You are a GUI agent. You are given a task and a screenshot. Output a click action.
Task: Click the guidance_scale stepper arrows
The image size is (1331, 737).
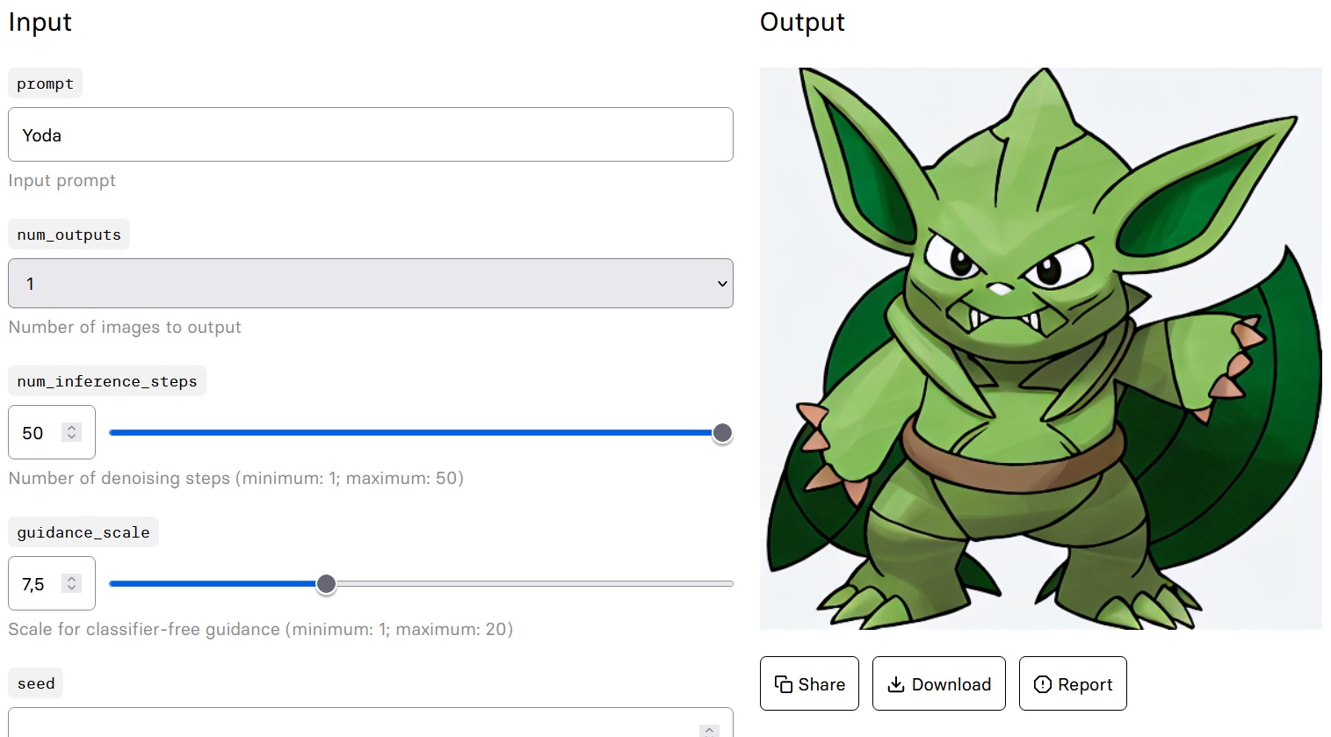[x=72, y=583]
